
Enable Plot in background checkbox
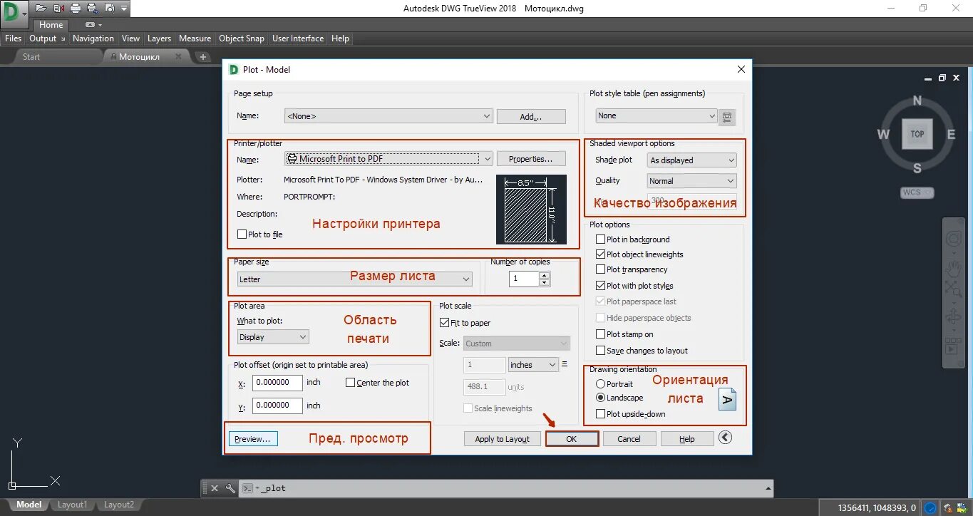pyautogui.click(x=600, y=239)
